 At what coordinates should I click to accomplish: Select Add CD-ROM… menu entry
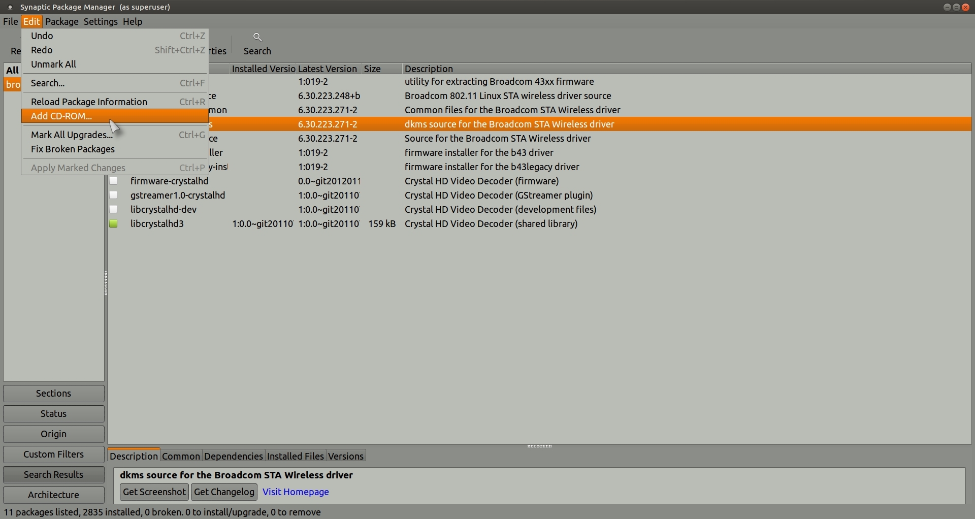click(x=115, y=116)
